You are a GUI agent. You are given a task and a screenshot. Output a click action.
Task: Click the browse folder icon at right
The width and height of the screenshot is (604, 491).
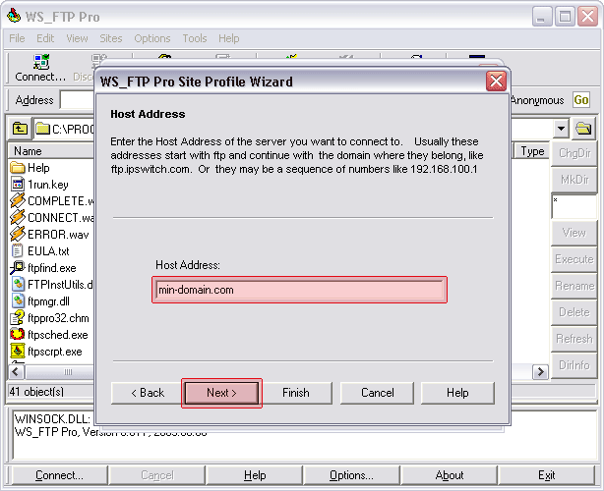pyautogui.click(x=584, y=128)
